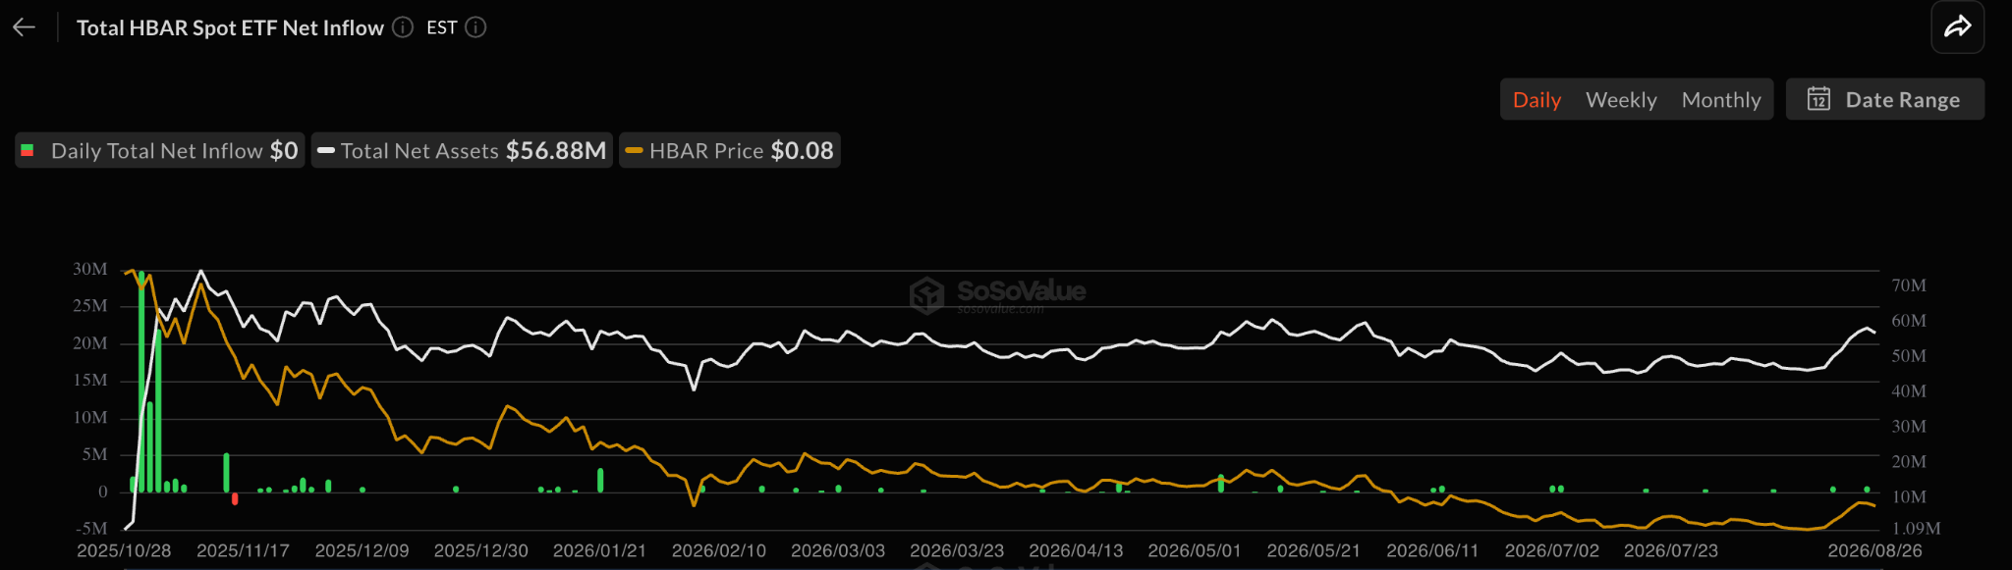Click the 2026/08/26 date axis label
The height and width of the screenshot is (570, 2012).
coord(1874,550)
